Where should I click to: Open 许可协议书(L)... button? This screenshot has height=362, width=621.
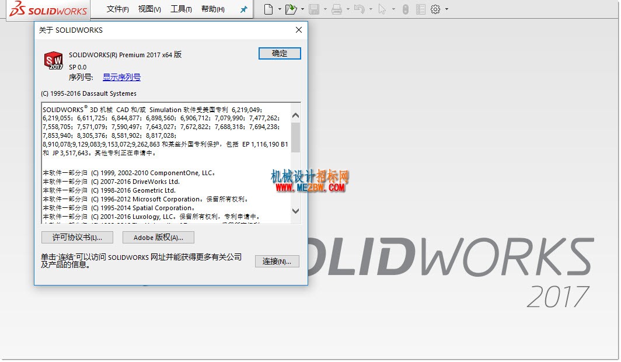pos(77,238)
